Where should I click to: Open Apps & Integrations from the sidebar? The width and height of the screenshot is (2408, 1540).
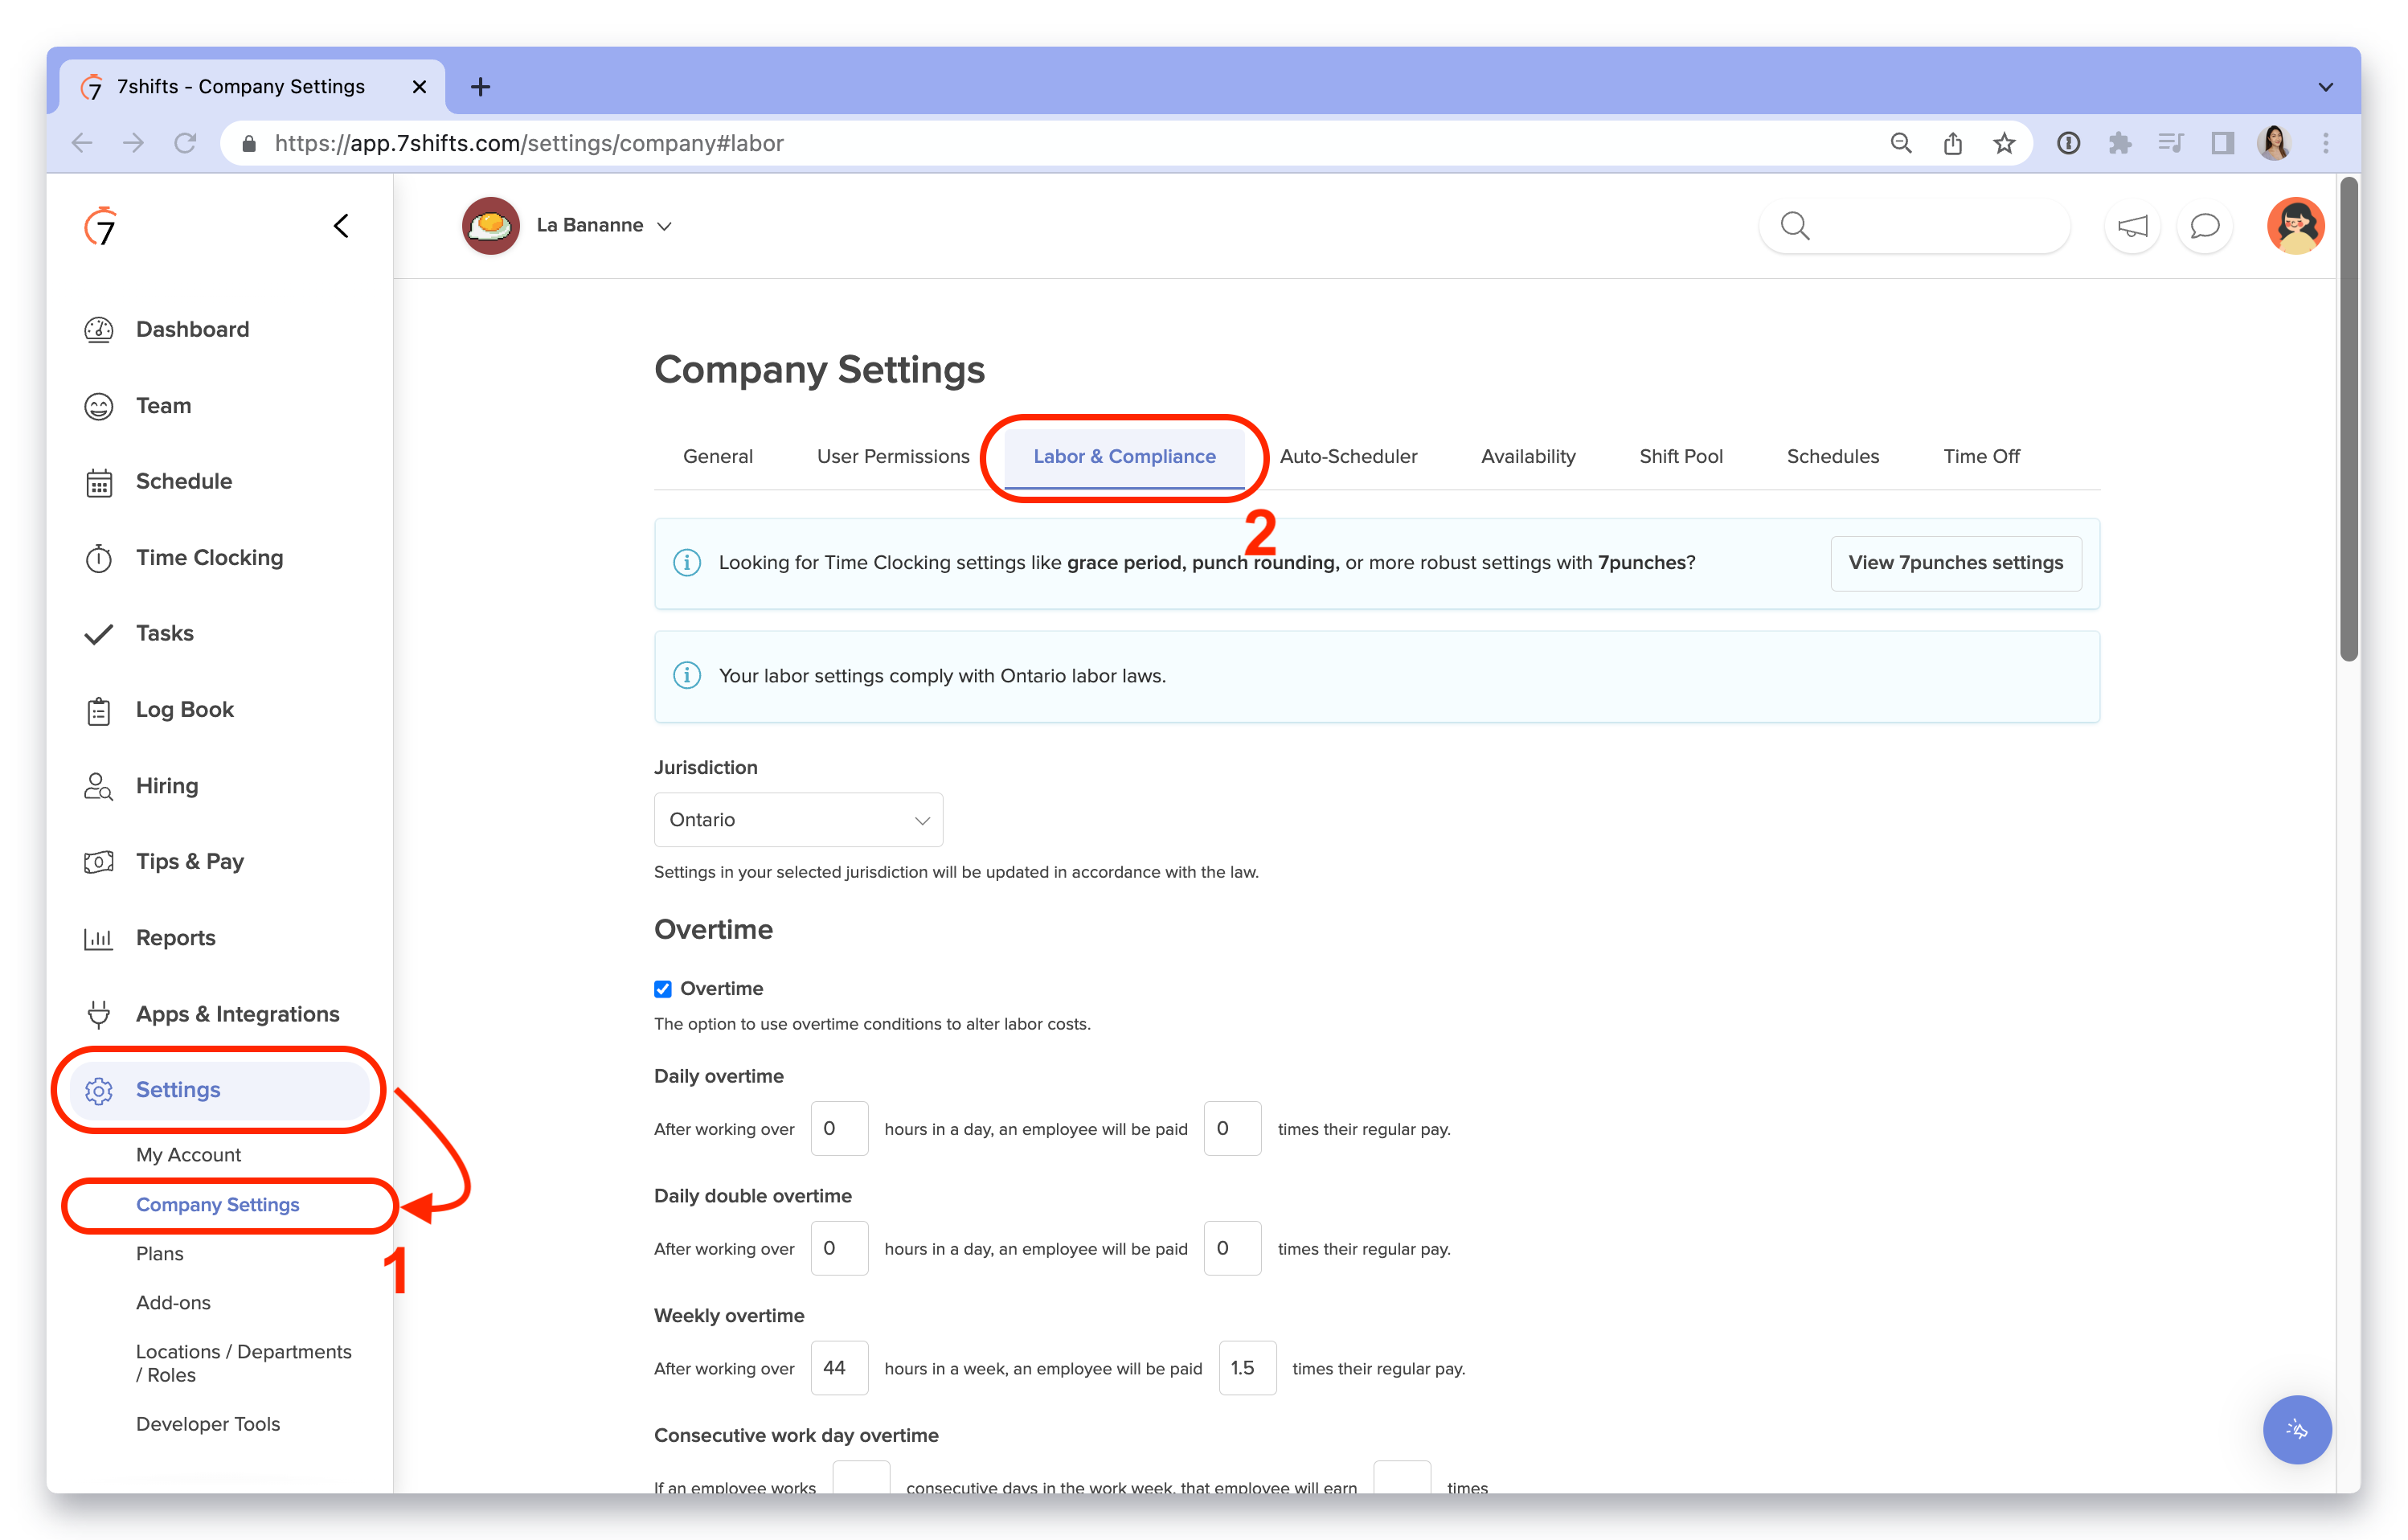tap(237, 1013)
